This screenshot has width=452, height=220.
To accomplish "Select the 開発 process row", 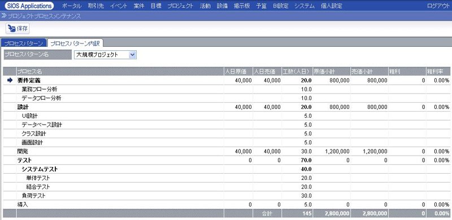I will click(x=227, y=151).
